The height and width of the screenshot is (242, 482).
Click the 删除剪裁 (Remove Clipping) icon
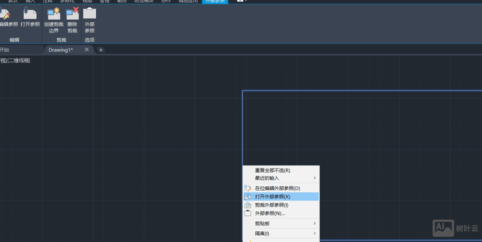point(73,20)
